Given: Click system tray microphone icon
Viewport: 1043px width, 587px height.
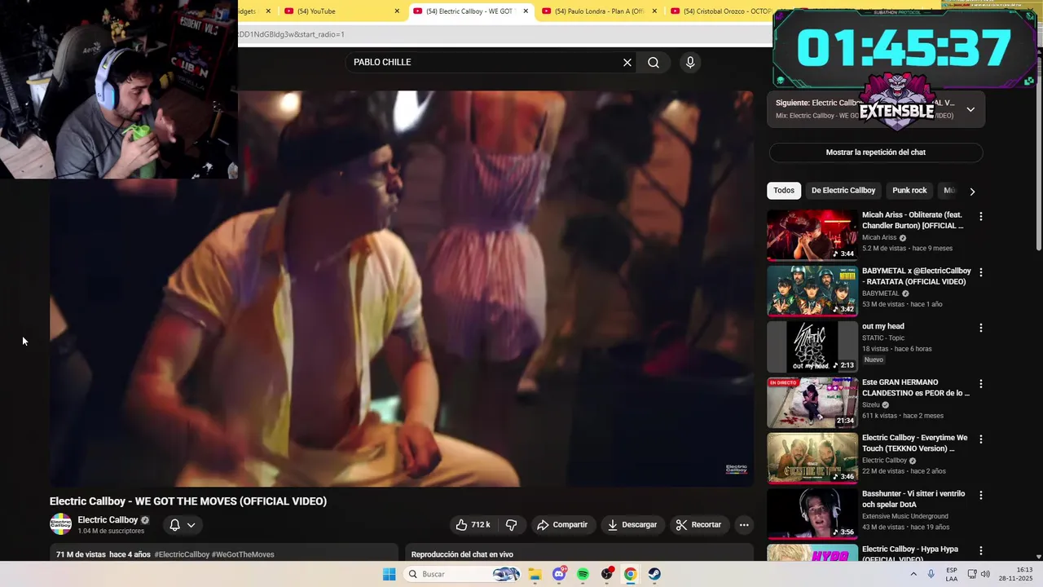Looking at the screenshot, I should point(931,574).
